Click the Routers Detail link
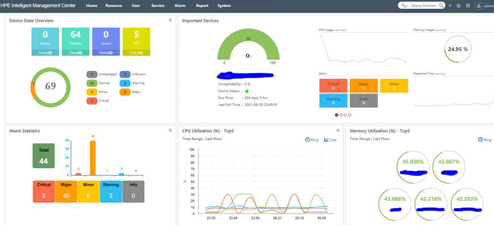 pyautogui.click(x=45, y=53)
